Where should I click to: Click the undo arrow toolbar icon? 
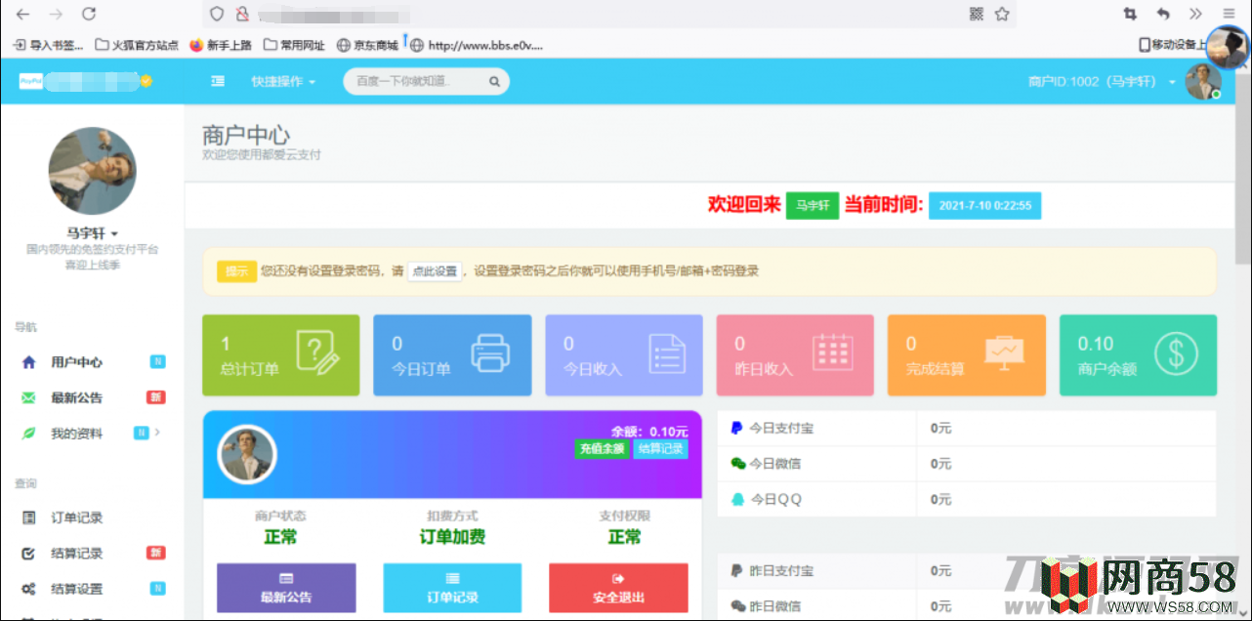pos(1163,14)
